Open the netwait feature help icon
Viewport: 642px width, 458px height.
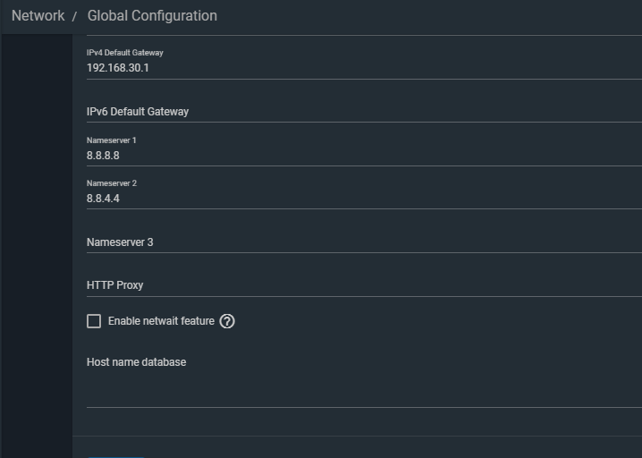227,321
